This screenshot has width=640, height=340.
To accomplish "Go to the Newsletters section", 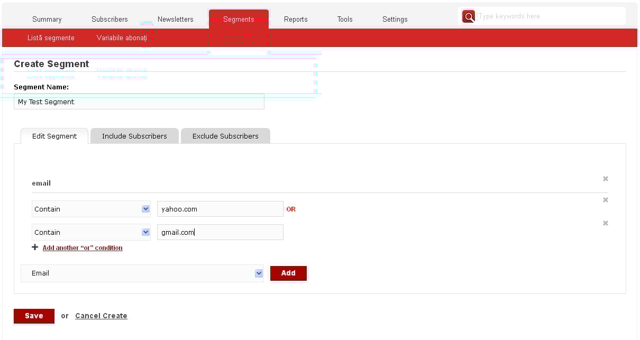I will pos(176,19).
